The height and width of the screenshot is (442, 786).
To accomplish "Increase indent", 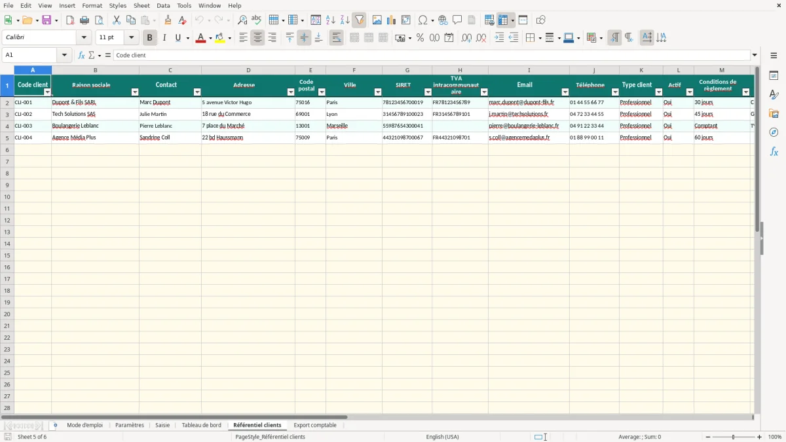I will [x=499, y=38].
